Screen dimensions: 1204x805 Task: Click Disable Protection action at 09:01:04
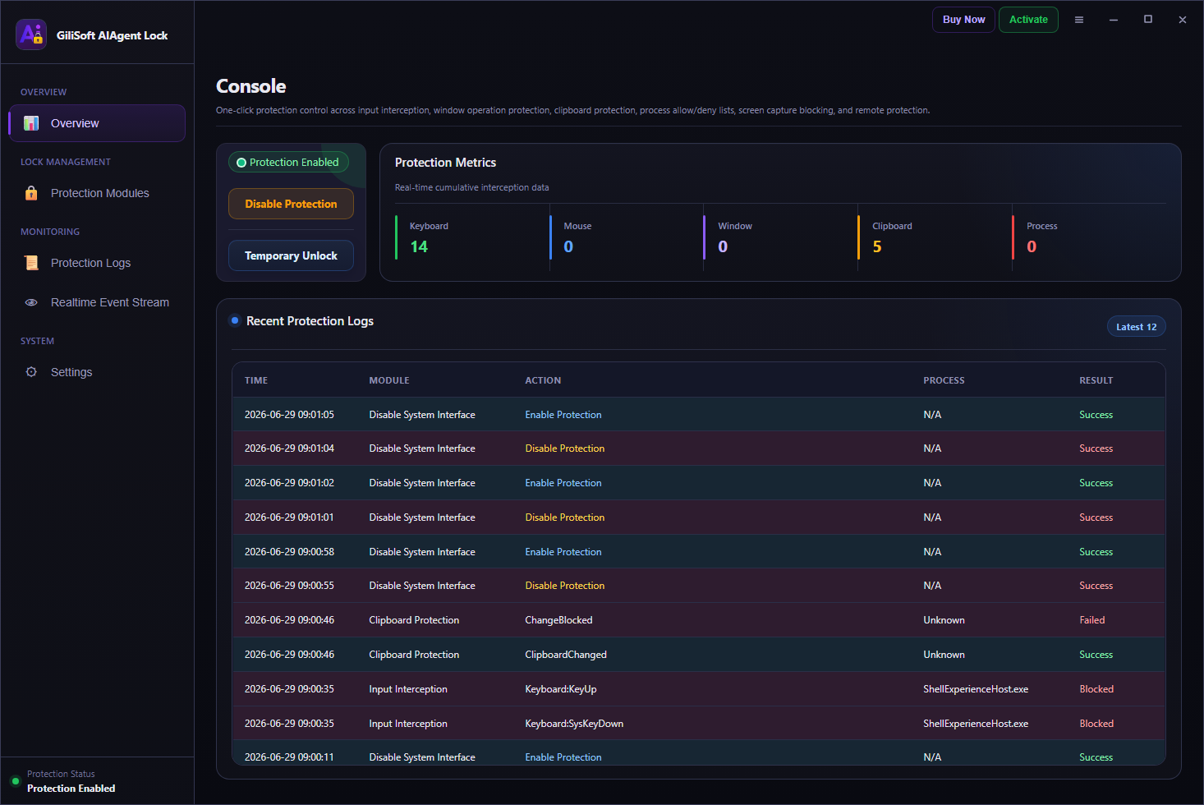click(565, 448)
